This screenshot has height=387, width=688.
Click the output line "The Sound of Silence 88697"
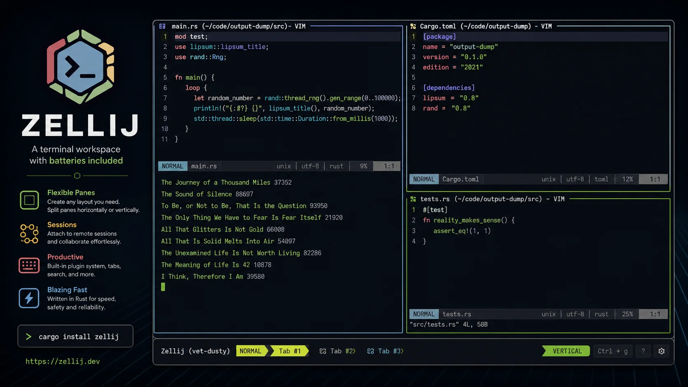click(207, 194)
